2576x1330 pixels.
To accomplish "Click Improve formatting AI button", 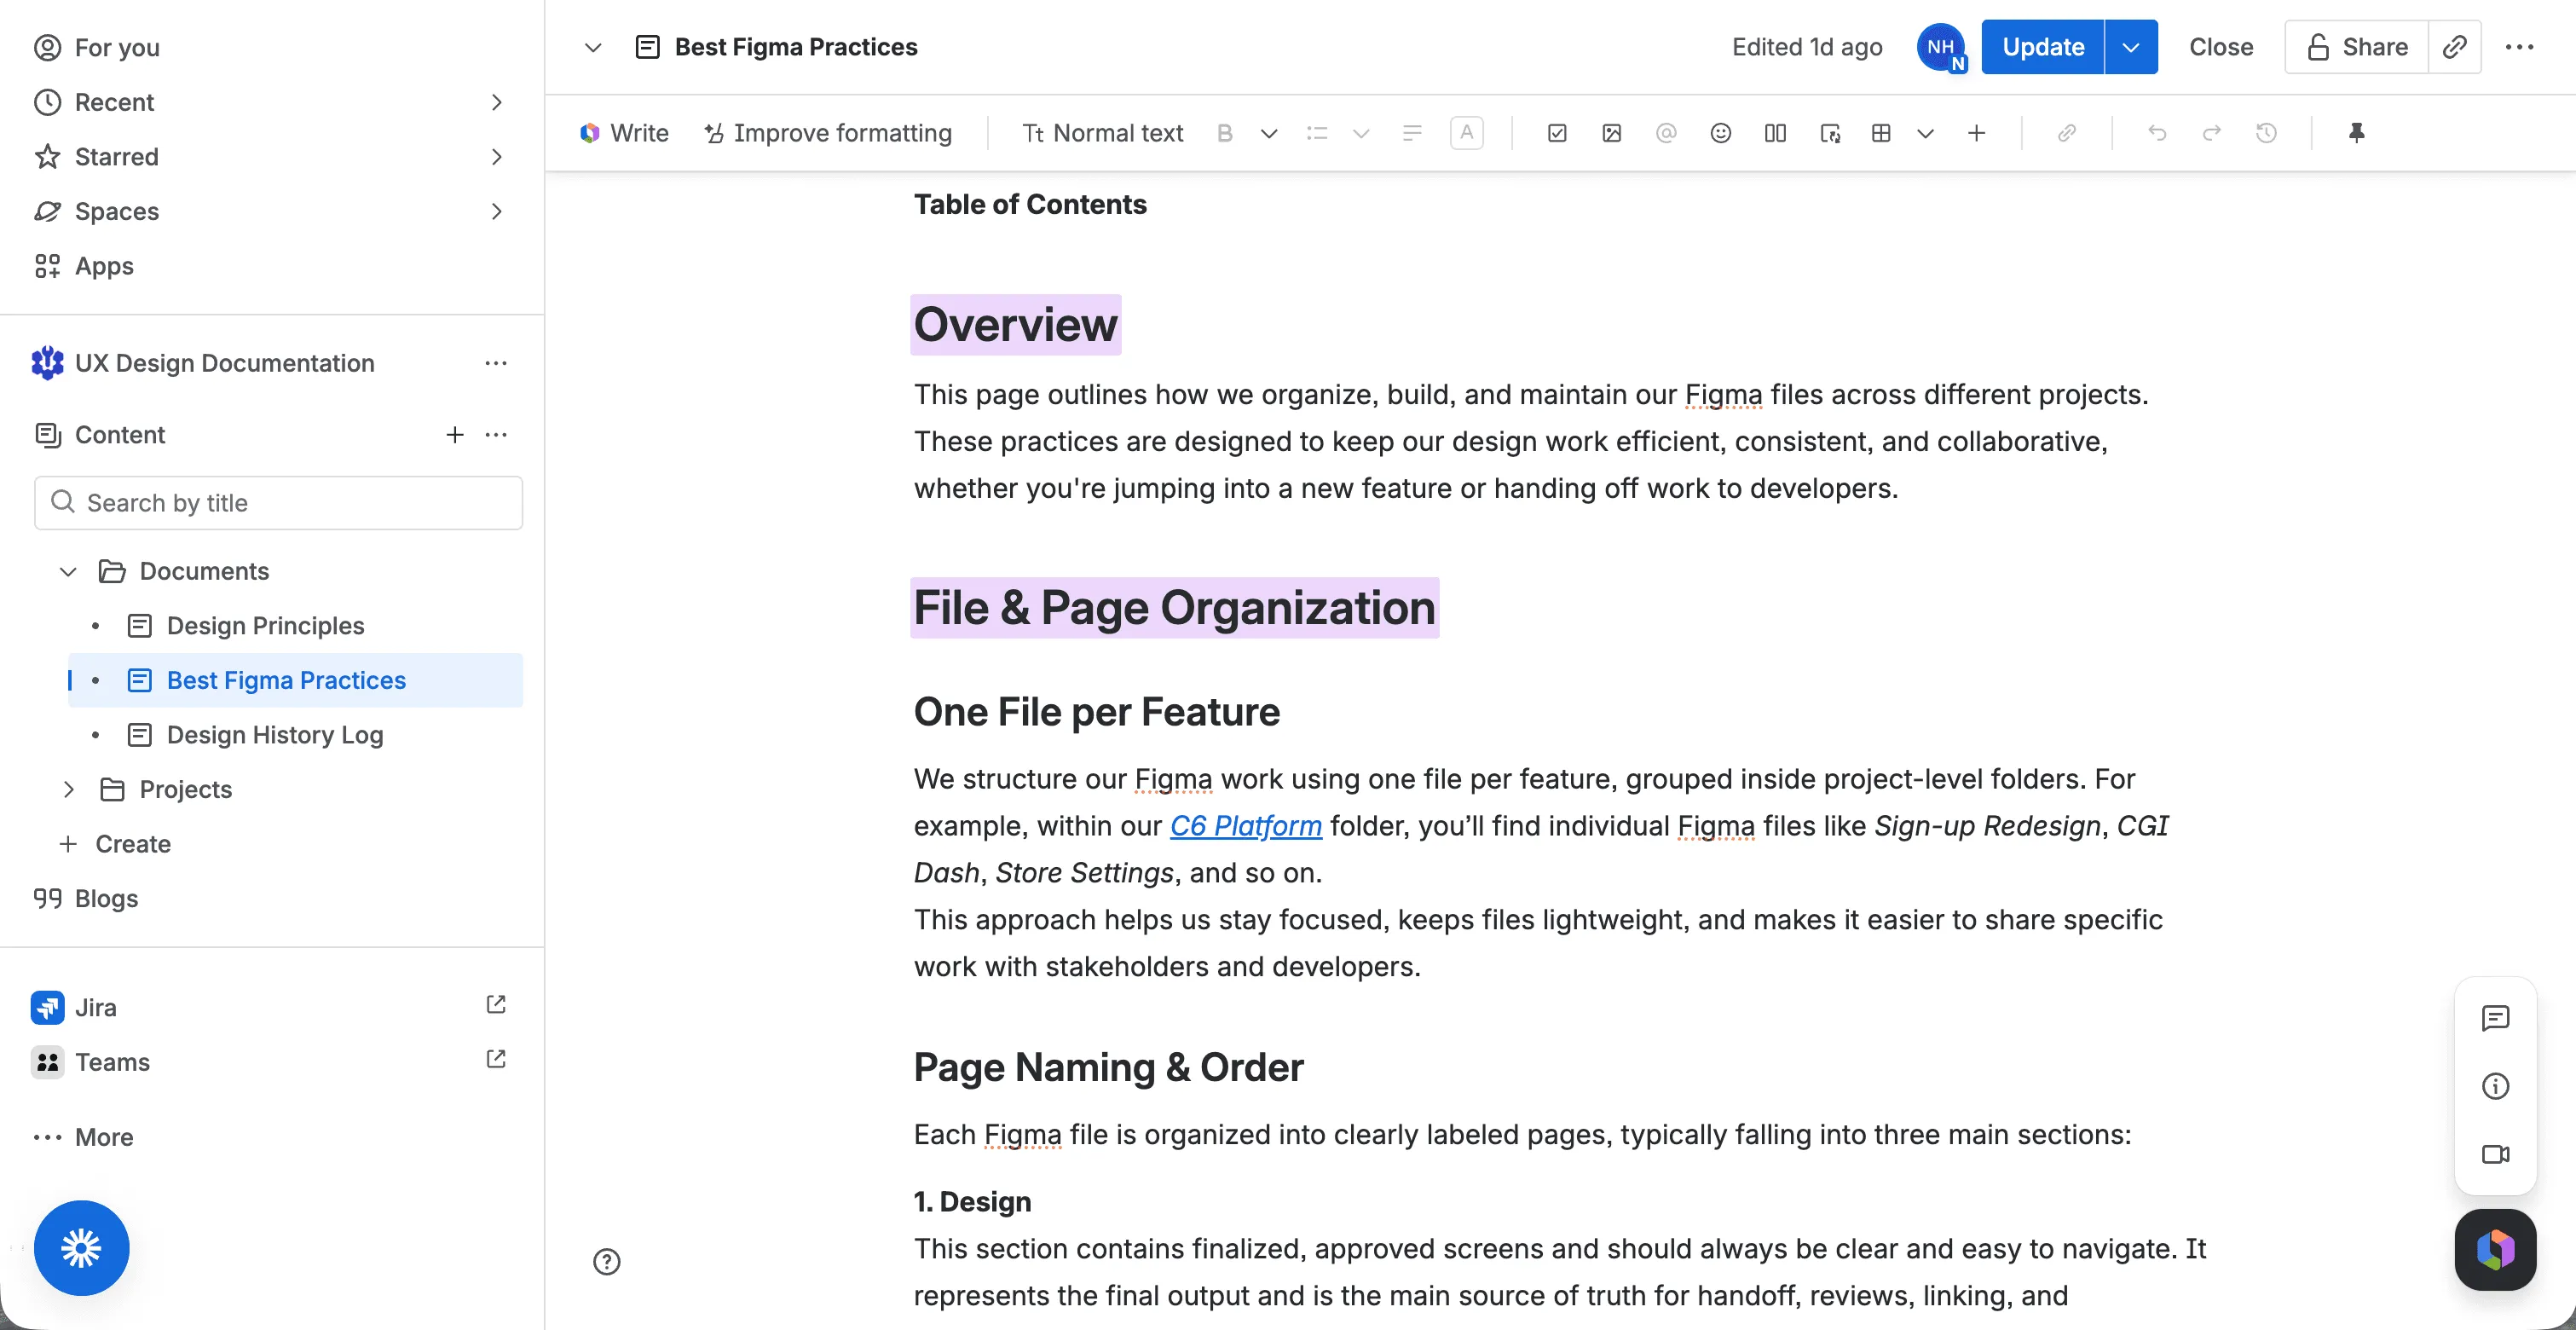I will click(828, 133).
